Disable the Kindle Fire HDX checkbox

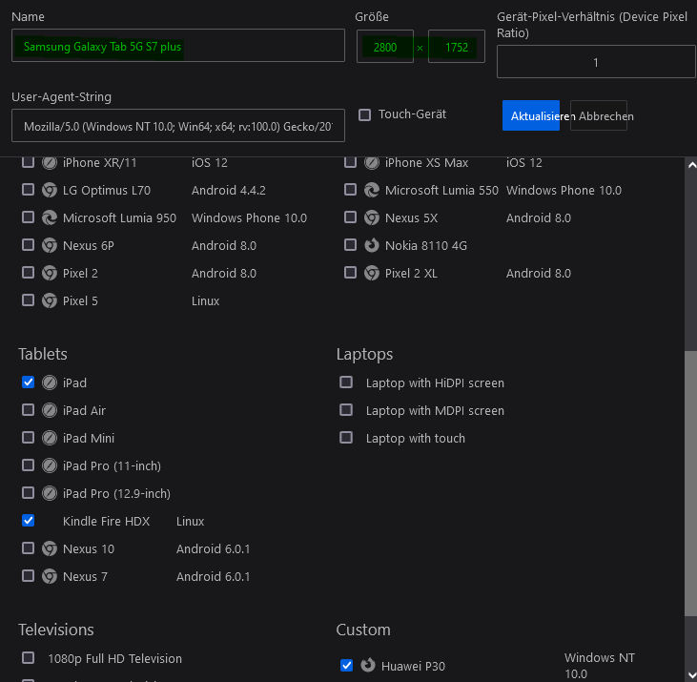[28, 521]
